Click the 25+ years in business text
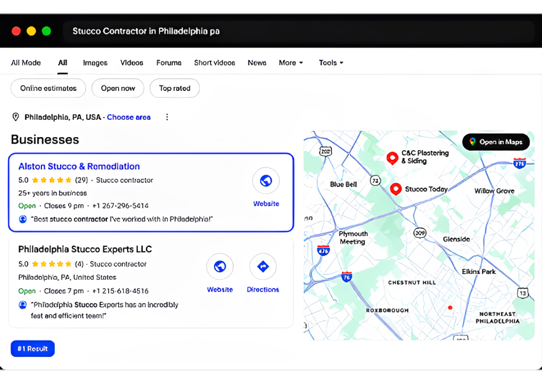Viewport: 542px width, 384px height. point(53,193)
